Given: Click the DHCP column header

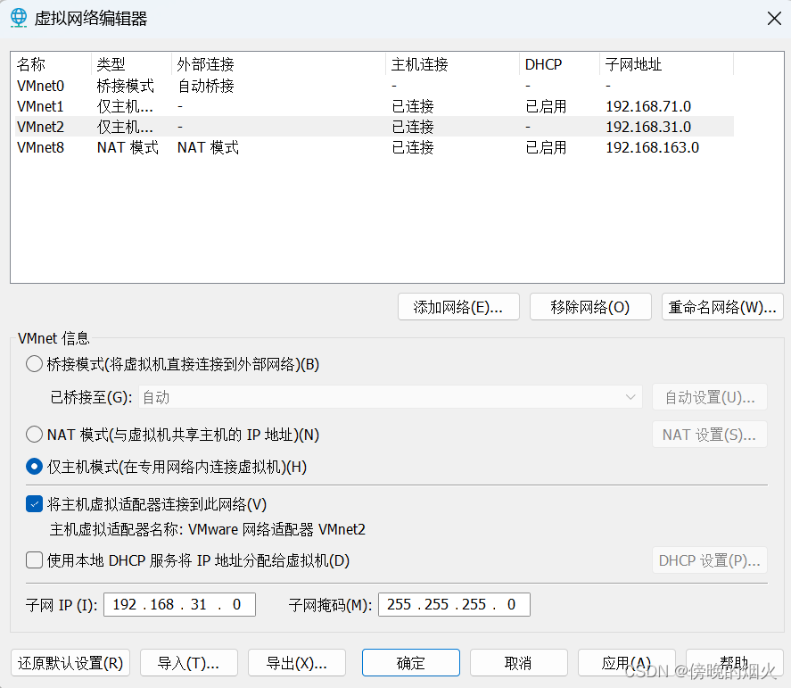Looking at the screenshot, I should coord(560,64).
